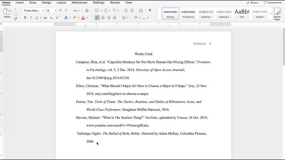This screenshot has width=285, height=160.
Task: Align text right
Action: 109,17
